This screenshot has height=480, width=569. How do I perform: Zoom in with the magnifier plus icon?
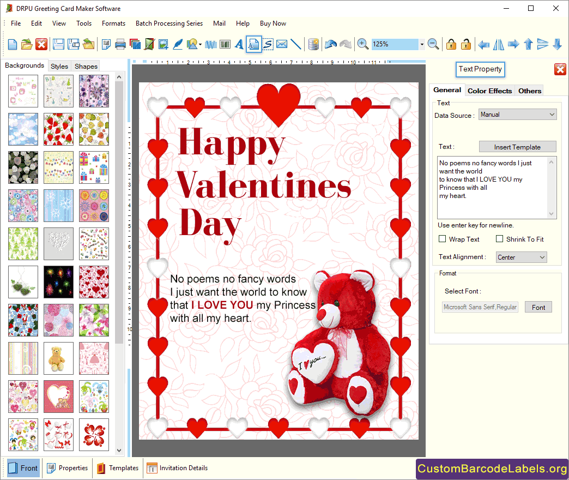[362, 44]
